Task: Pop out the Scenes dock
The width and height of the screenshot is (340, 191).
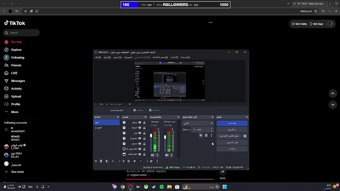Action: click(x=118, y=117)
